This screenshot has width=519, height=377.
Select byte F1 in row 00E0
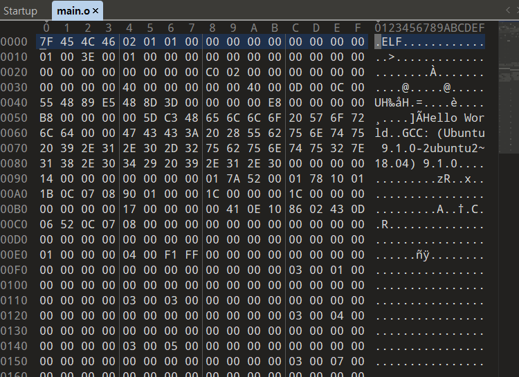171,255
